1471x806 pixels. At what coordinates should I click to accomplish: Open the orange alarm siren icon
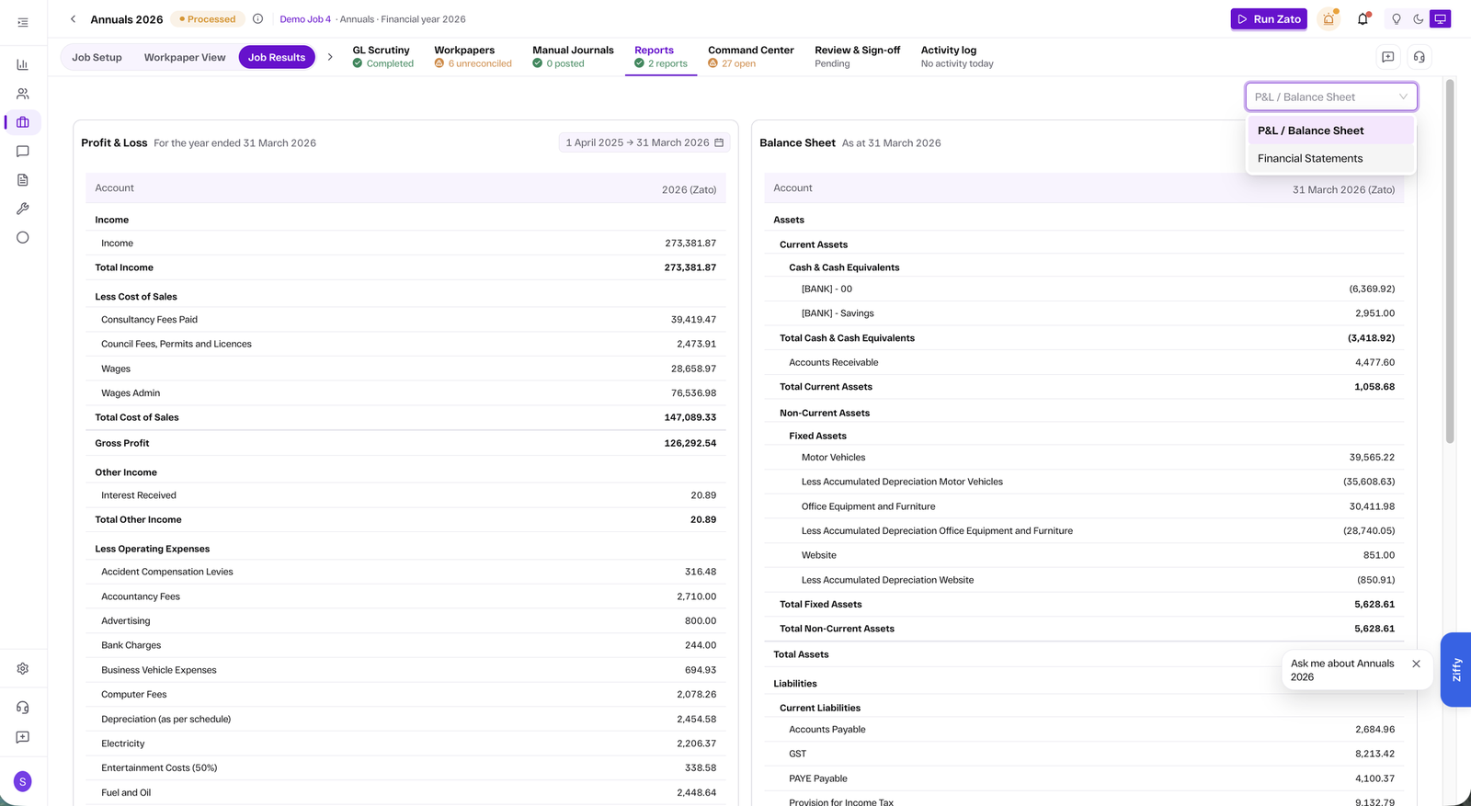pos(1328,19)
